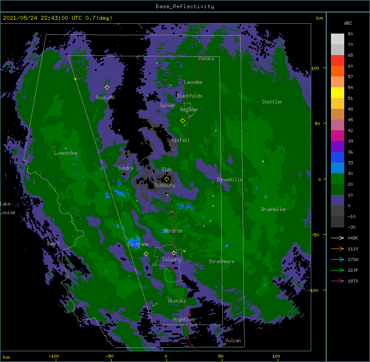Click the 0 tick on the bottom axis

point(166,356)
